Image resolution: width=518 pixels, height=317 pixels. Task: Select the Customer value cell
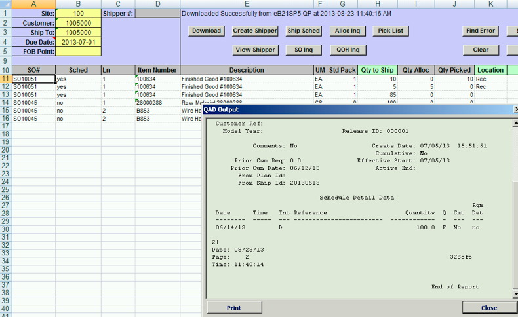coord(78,23)
